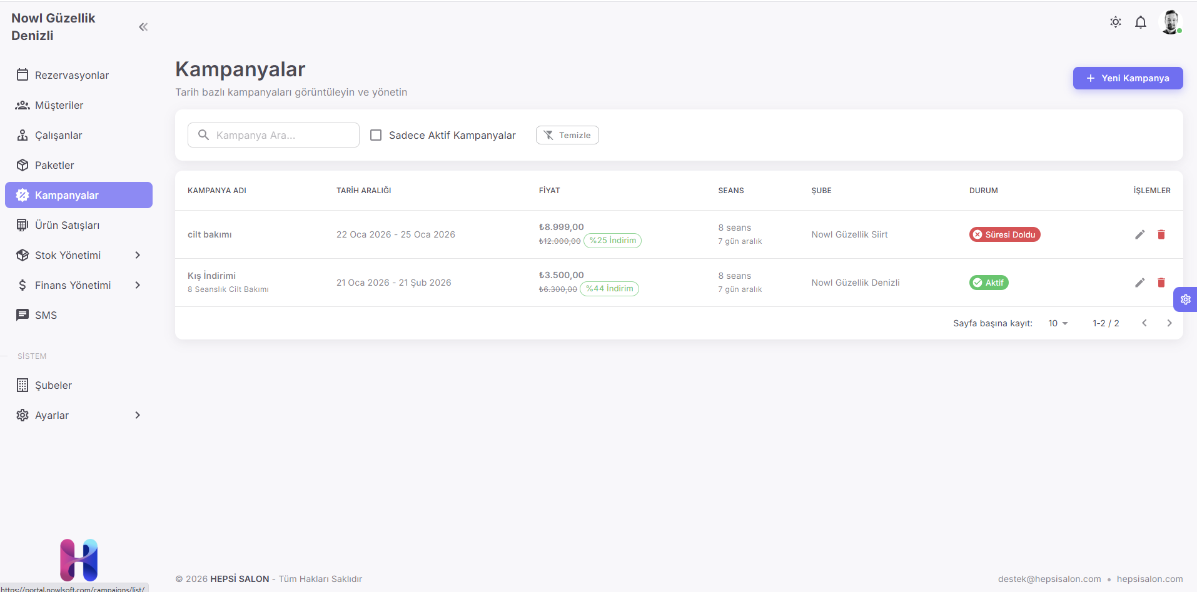Open the floating settings gear panel
Image resolution: width=1197 pixels, height=592 pixels.
[1185, 299]
